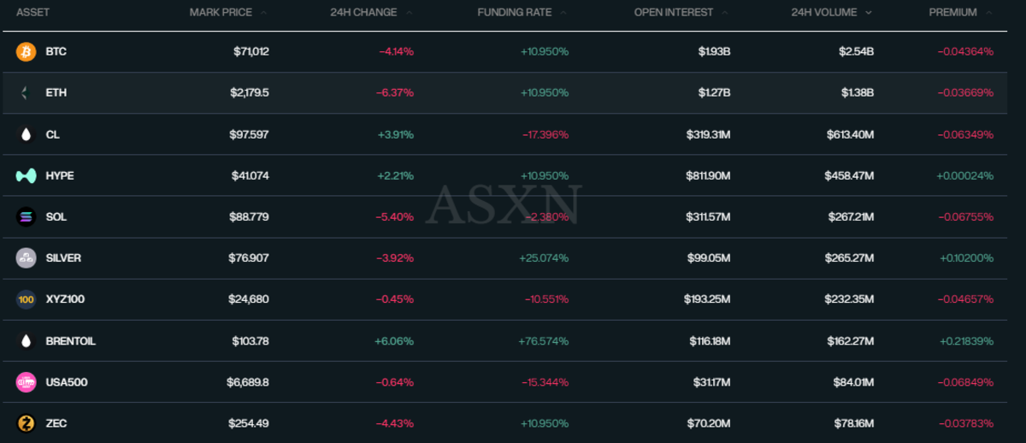
Task: Click the Zcash ZEC coin icon
Action: tap(26, 423)
